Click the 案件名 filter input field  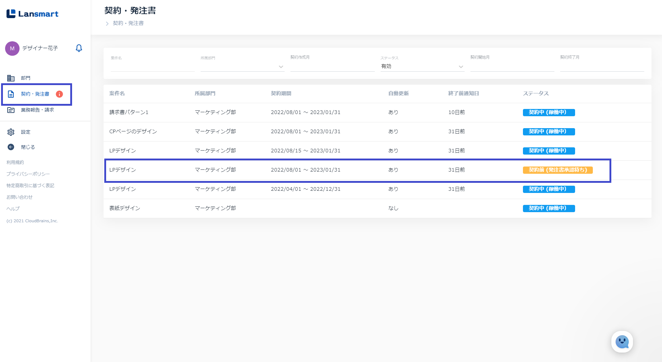point(152,67)
